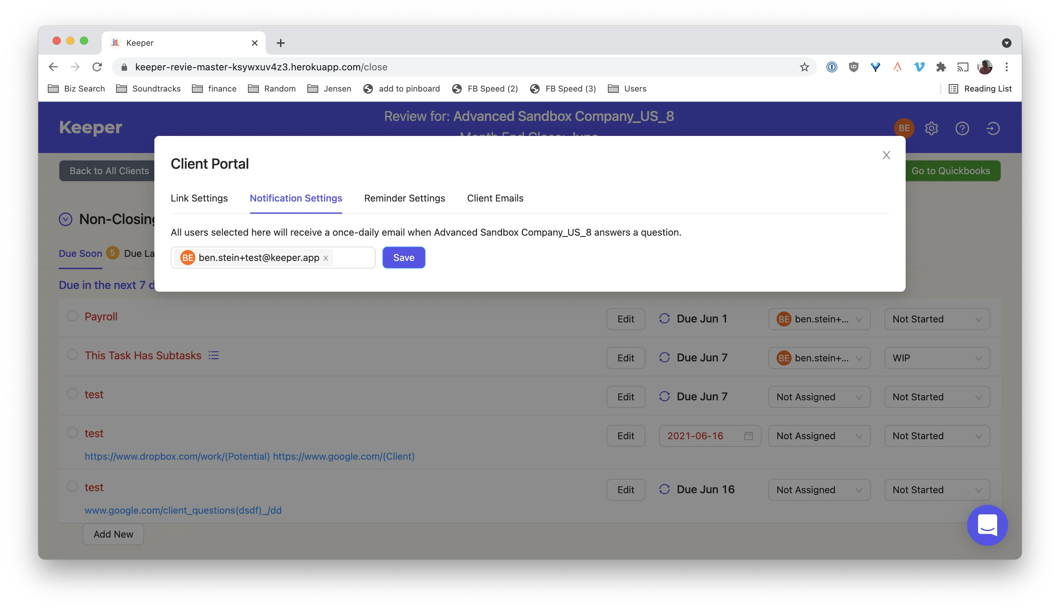This screenshot has height=610, width=1060.
Task: Open the WIP status dropdown
Action: (x=937, y=358)
